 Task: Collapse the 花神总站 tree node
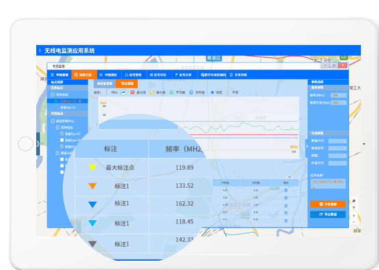coord(52,95)
